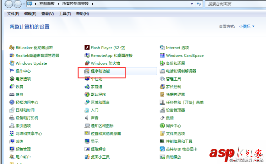Click the 用户帐户 icon

tap(12, 157)
